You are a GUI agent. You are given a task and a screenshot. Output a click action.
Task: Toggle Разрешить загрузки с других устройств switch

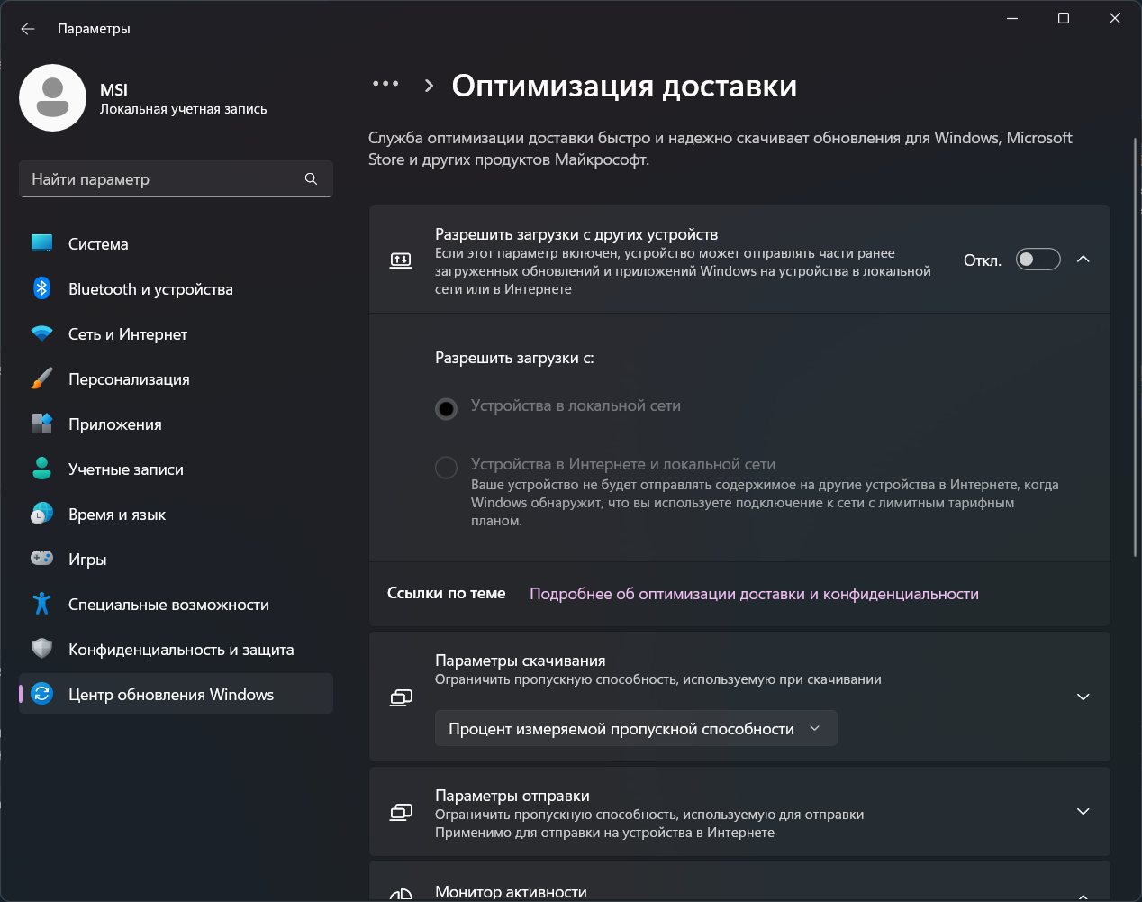(x=1038, y=260)
